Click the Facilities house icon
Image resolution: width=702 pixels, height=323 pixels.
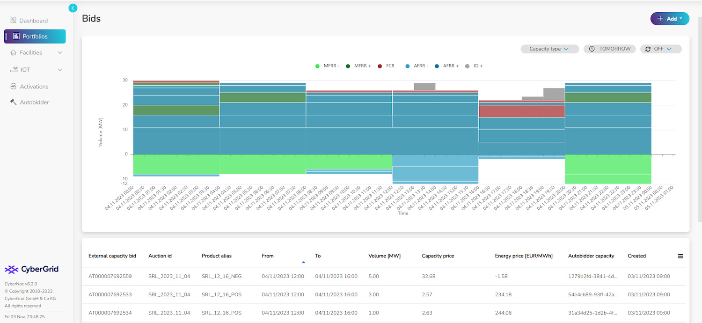pyautogui.click(x=13, y=53)
